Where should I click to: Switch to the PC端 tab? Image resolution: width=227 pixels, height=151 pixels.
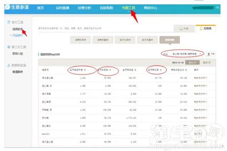tap(184, 29)
